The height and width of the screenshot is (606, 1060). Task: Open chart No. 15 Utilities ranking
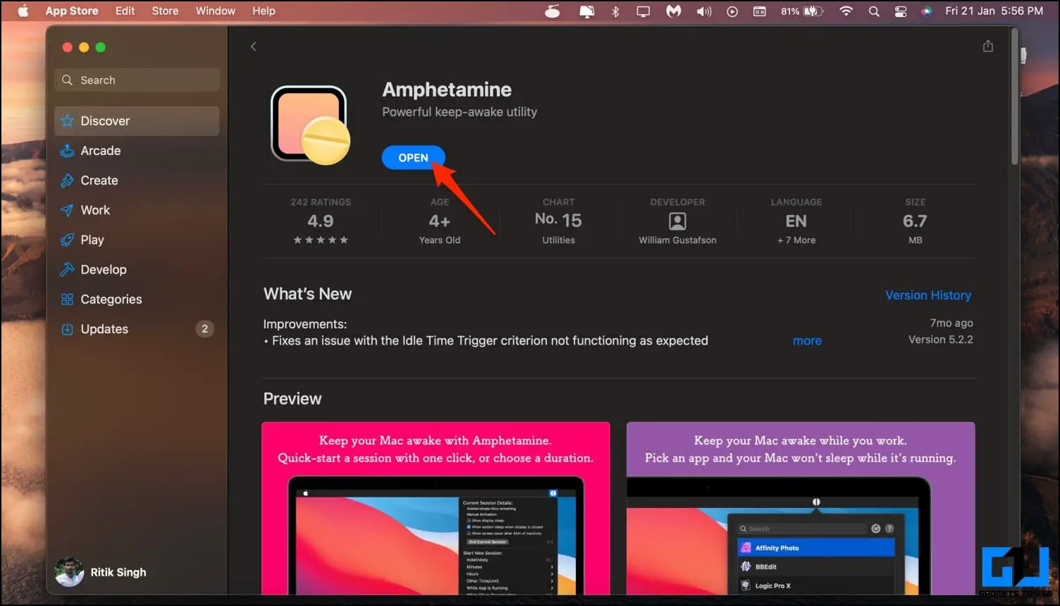point(558,221)
